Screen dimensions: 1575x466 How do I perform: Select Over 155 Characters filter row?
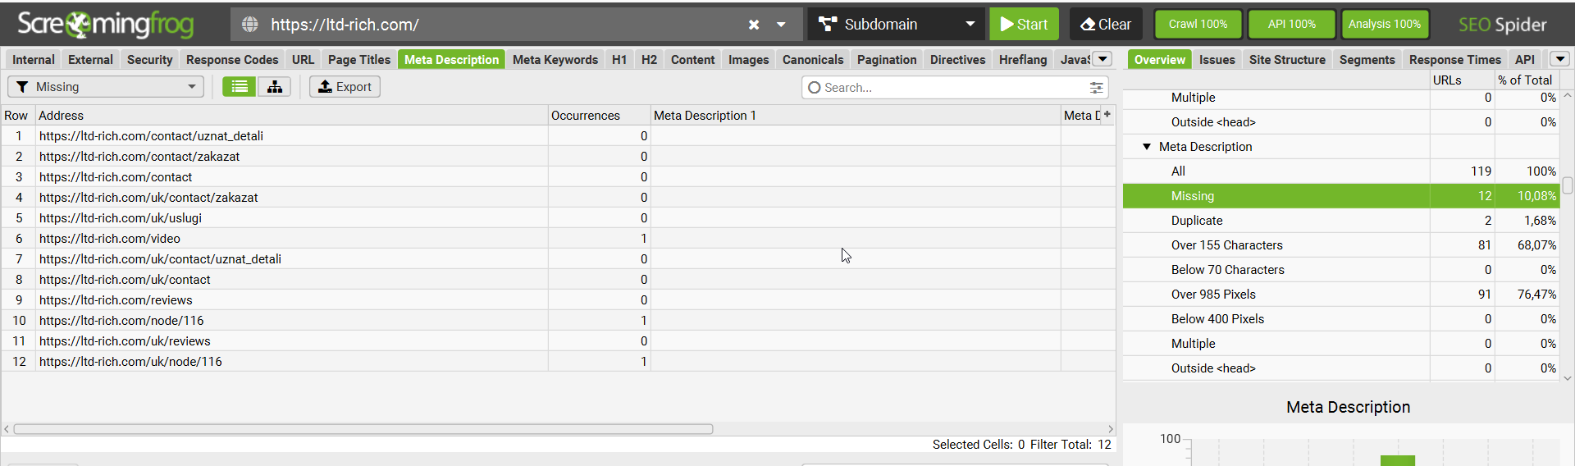[1340, 245]
